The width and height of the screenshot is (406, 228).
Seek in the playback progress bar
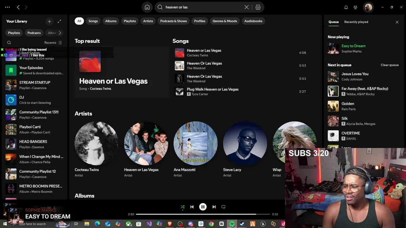pyautogui.click(x=203, y=214)
